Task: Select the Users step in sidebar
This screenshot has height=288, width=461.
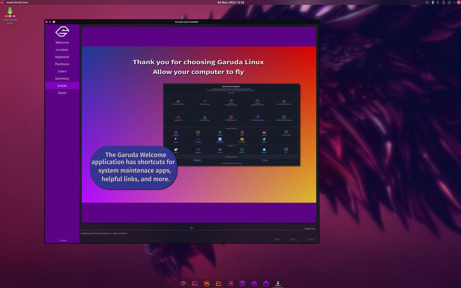Action: 62,72
